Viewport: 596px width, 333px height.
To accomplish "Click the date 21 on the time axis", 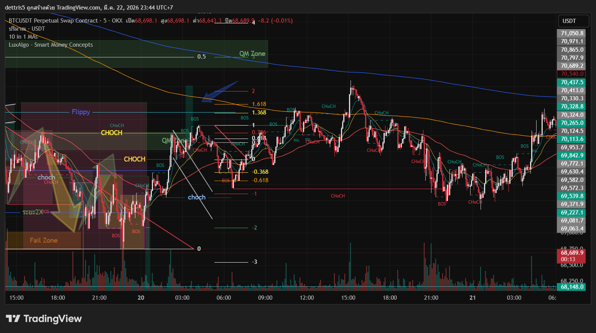I will [x=473, y=298].
